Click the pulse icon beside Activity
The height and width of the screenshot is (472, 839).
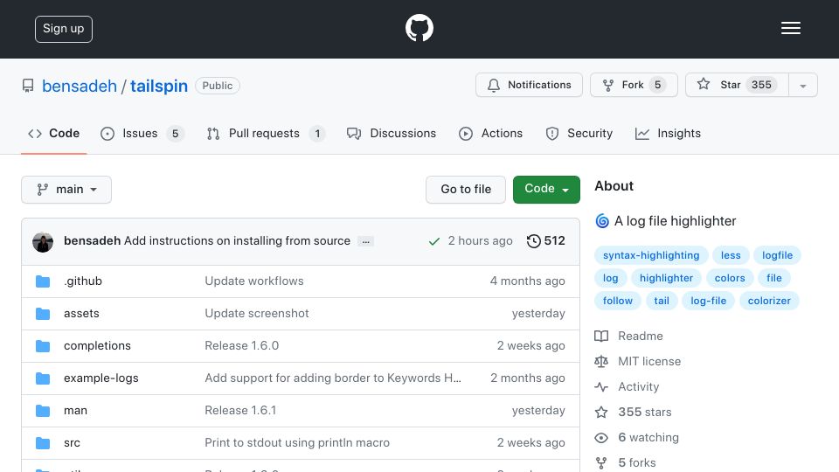pyautogui.click(x=601, y=386)
